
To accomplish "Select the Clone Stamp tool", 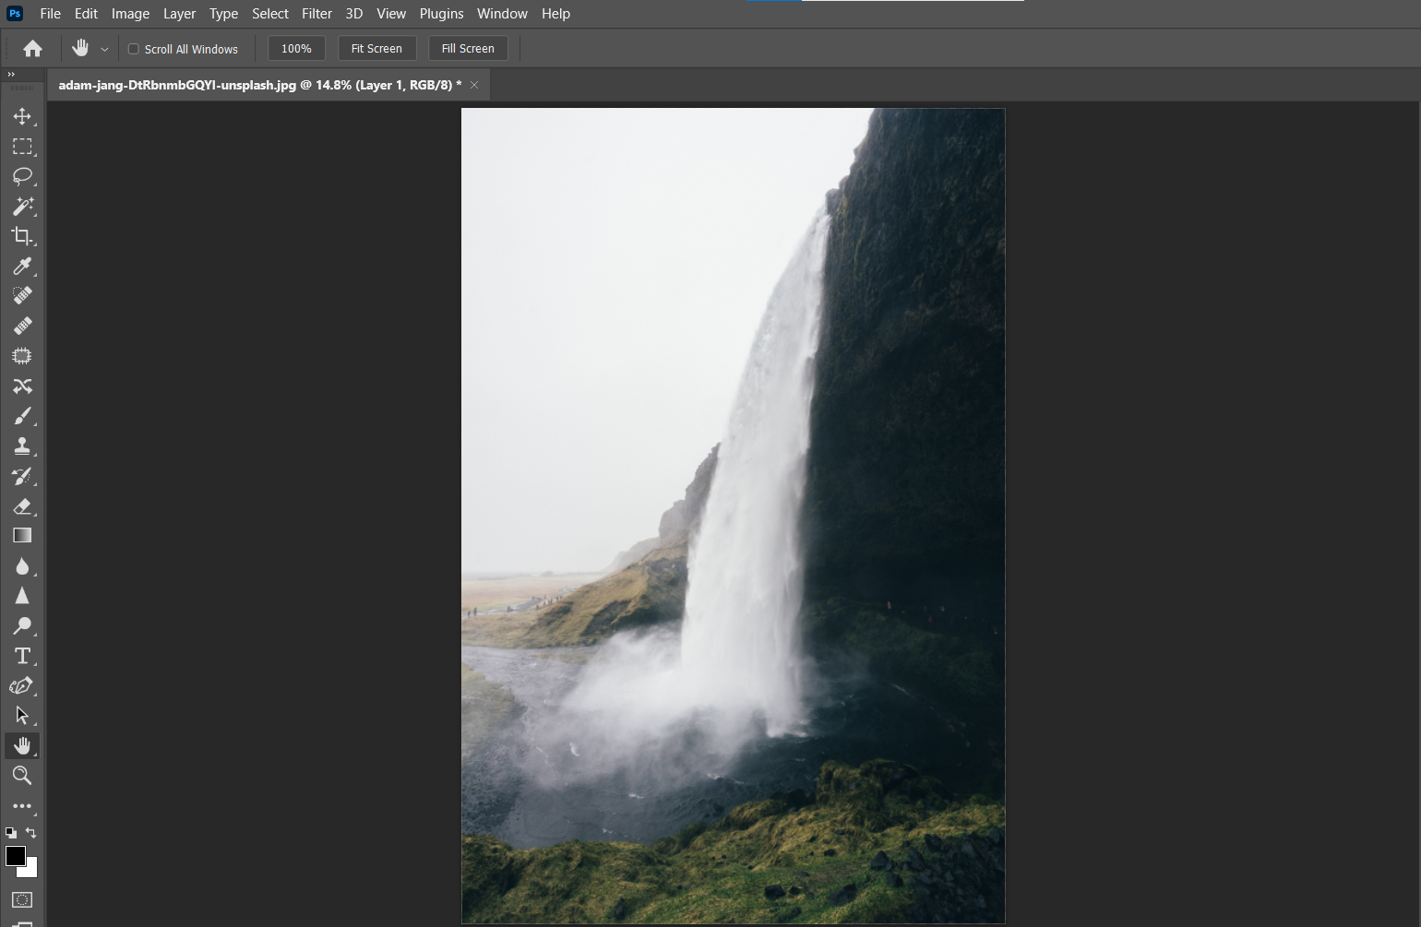I will [x=22, y=446].
